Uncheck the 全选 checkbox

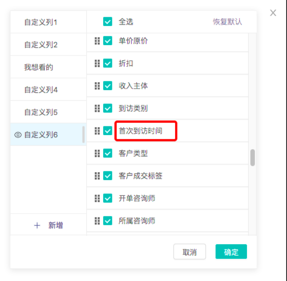coord(108,22)
